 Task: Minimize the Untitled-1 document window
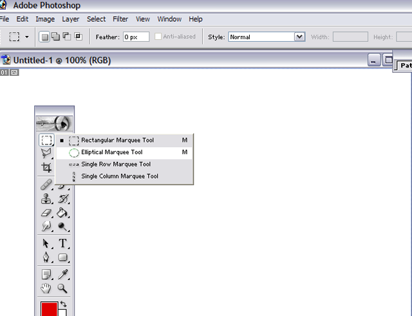point(373,60)
